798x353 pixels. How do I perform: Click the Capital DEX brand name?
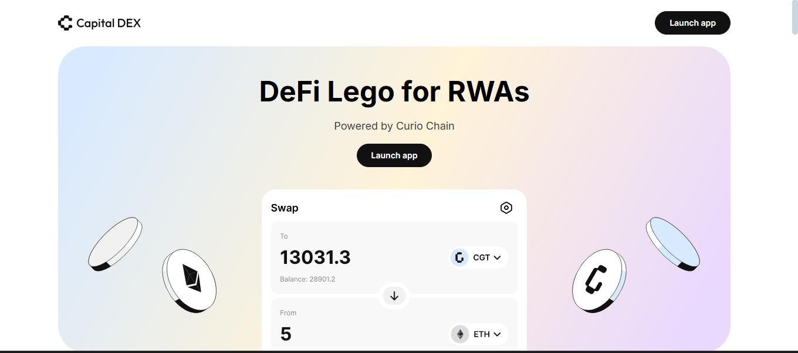pyautogui.click(x=108, y=23)
